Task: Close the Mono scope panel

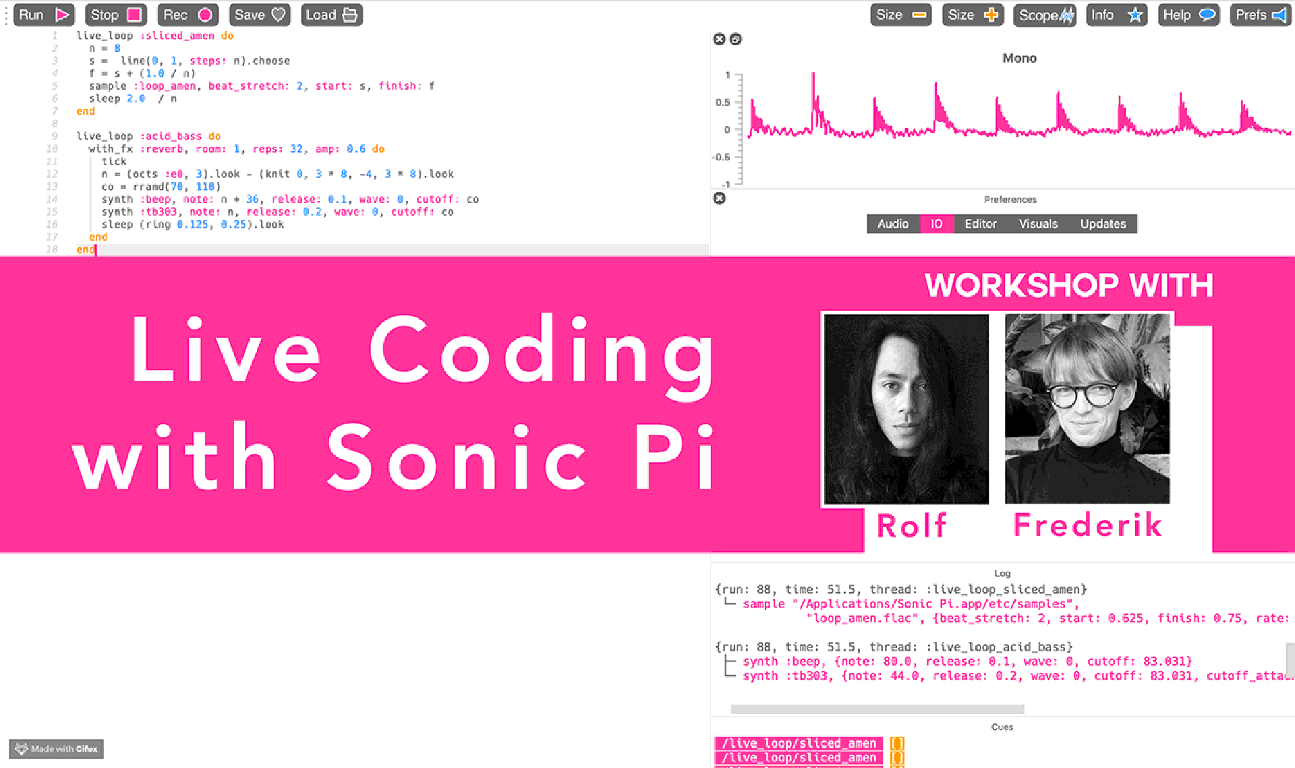Action: (719, 39)
